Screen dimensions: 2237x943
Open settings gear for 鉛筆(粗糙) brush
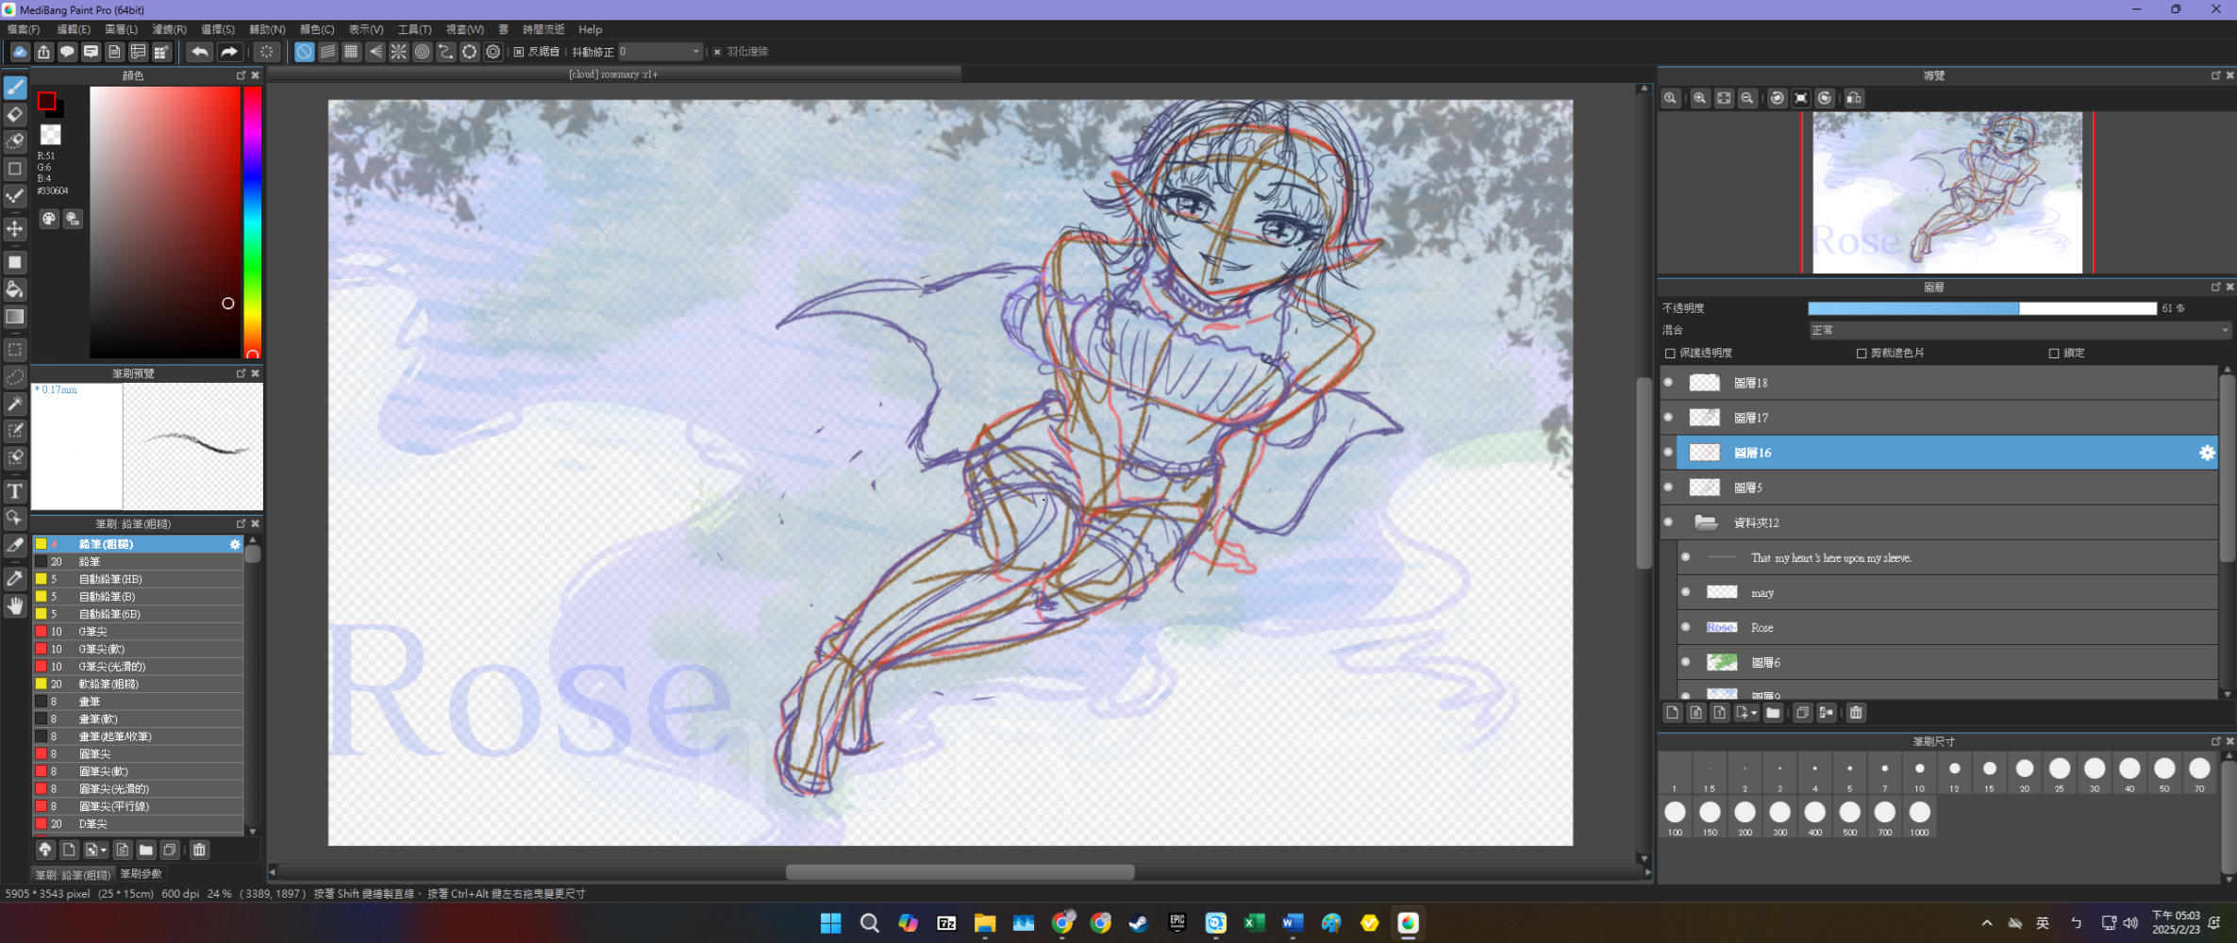tap(235, 544)
